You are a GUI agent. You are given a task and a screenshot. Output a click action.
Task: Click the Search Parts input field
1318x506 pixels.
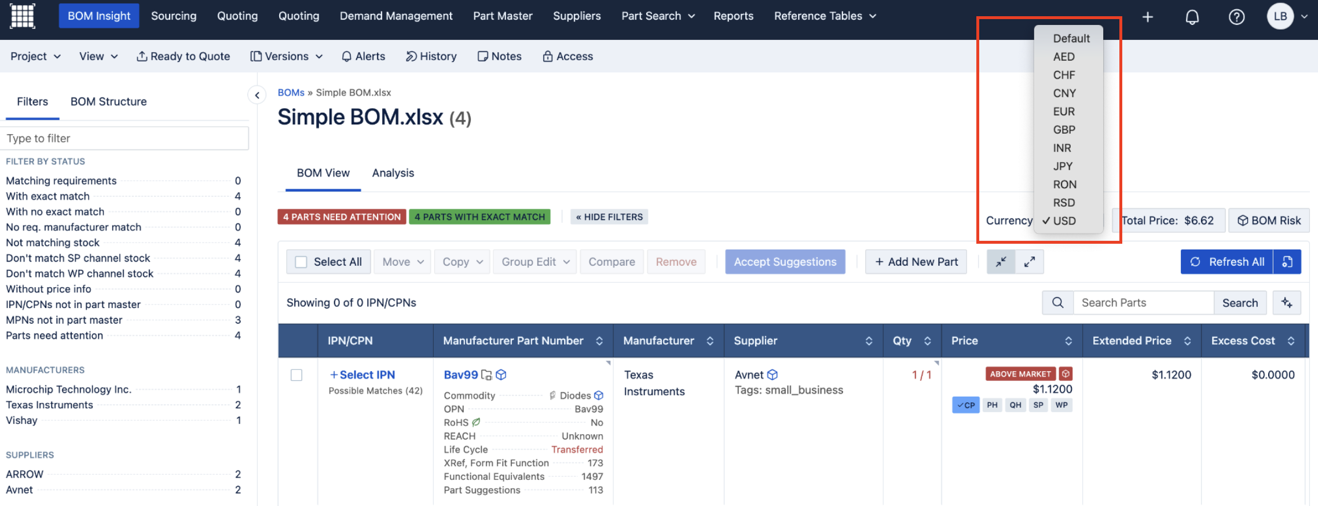tap(1143, 303)
